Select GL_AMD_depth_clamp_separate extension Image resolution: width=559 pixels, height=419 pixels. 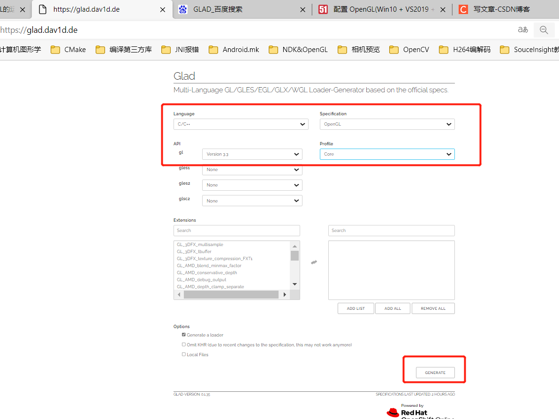coord(211,286)
